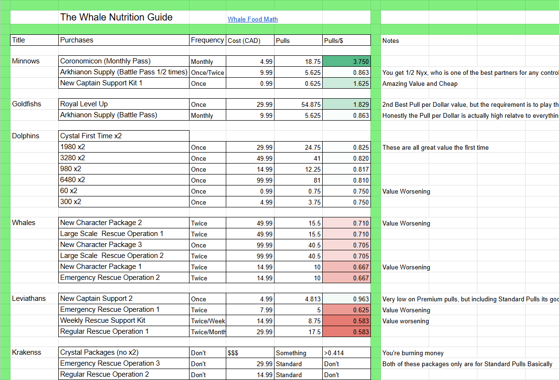Select 'Regular Rescue Operation 2' cell
Screen dimensions: 559x380
[124, 374]
